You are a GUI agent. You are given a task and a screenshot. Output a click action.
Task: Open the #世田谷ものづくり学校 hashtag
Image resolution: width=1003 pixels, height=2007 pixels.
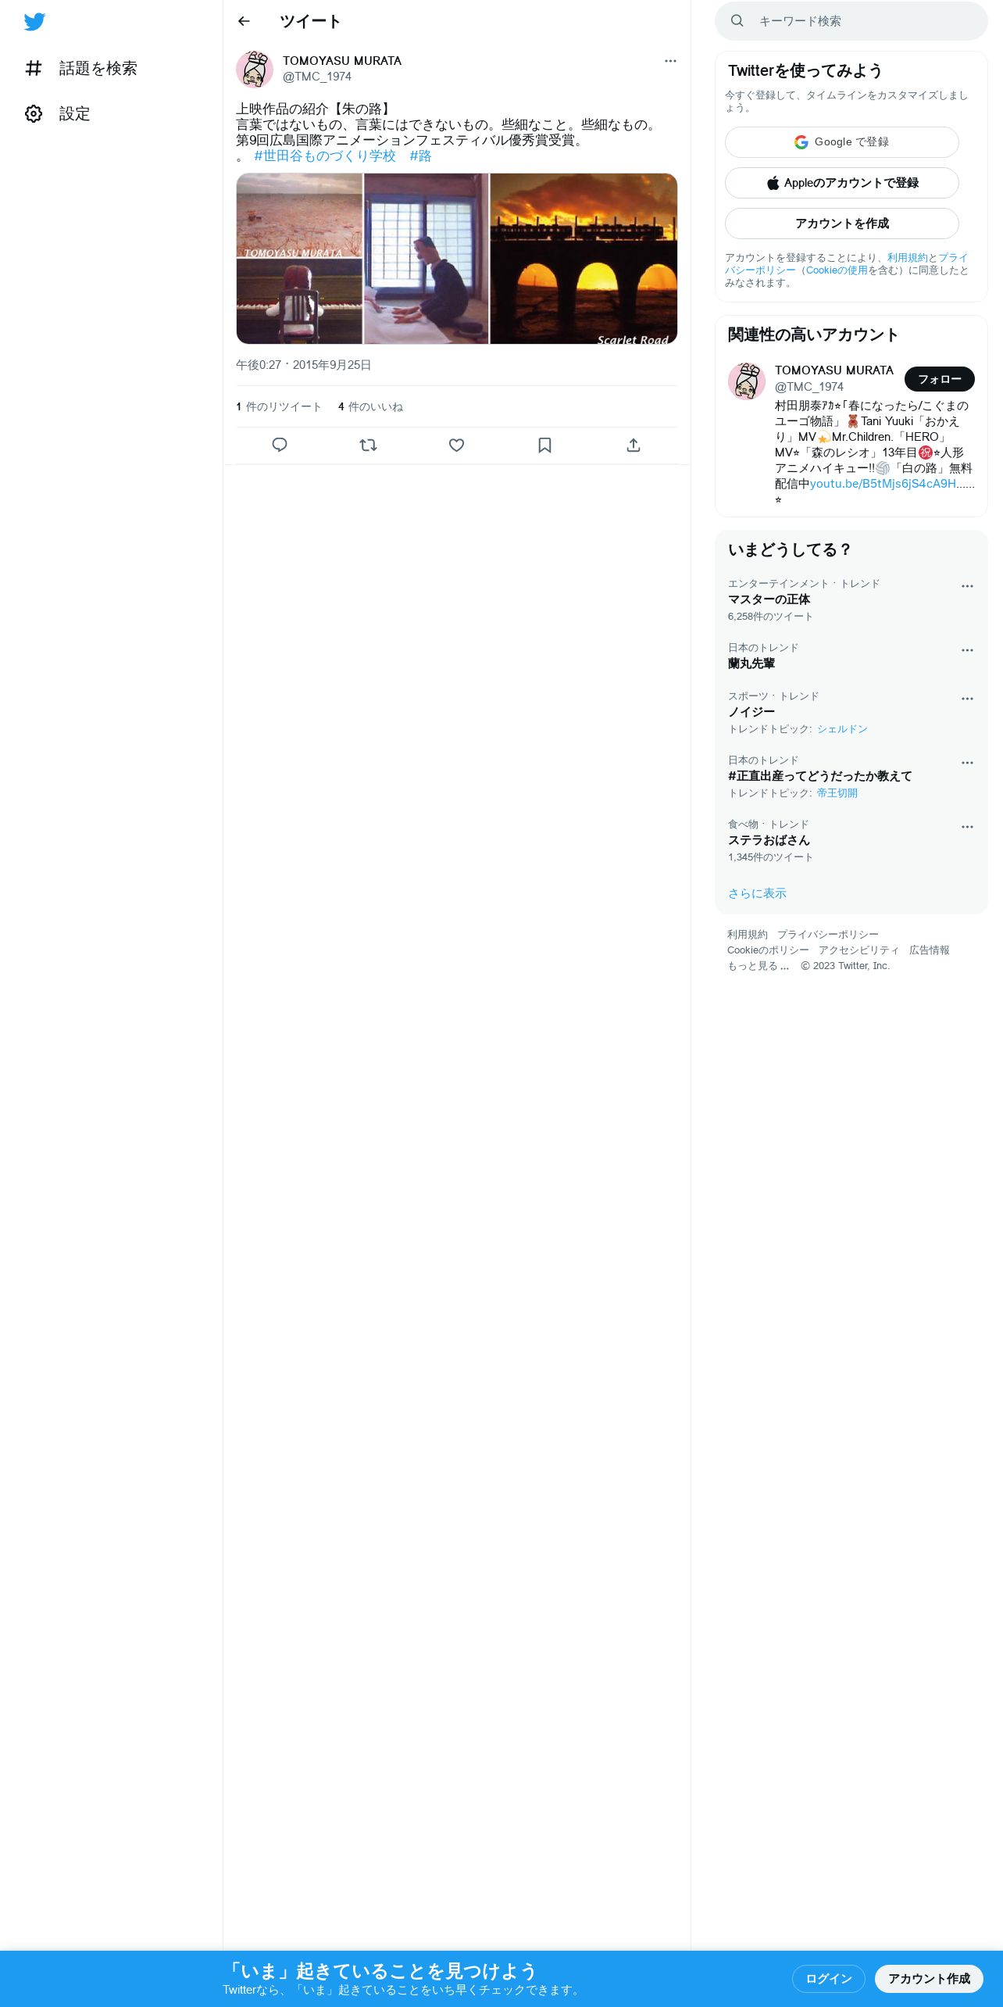325,156
